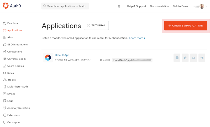Image resolution: width=210 pixels, height=127 pixels.
Task: Open the Hooks page
Action: pyautogui.click(x=12, y=80)
